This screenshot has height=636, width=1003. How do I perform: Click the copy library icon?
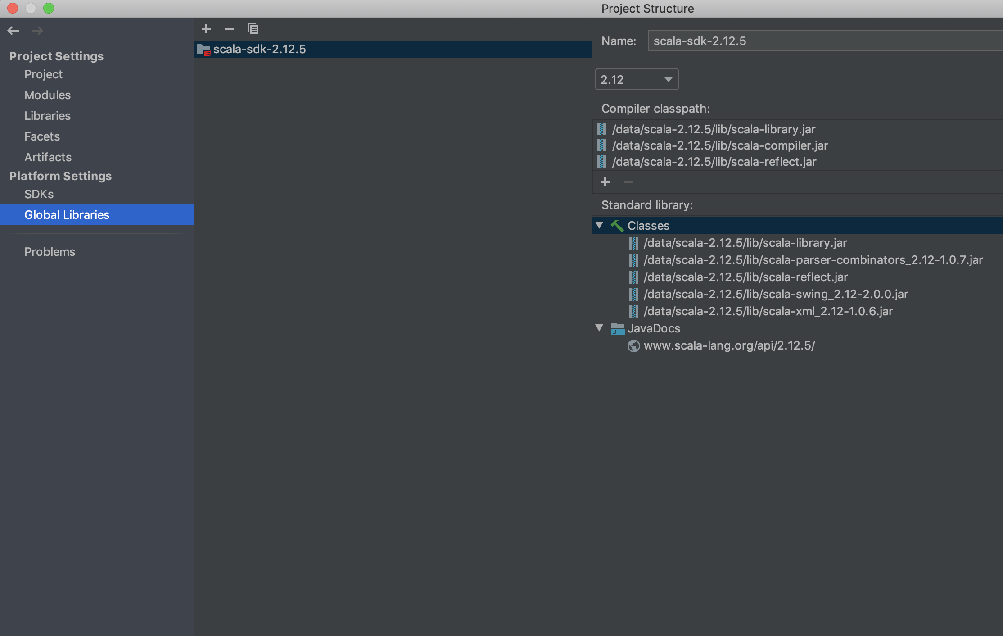click(x=253, y=29)
